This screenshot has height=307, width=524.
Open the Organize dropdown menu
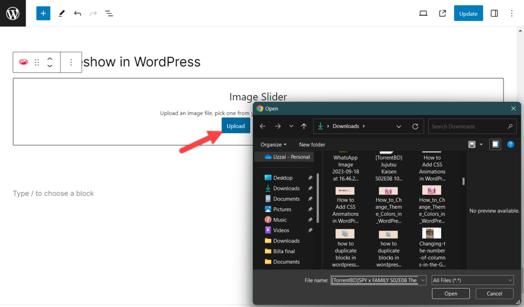273,144
